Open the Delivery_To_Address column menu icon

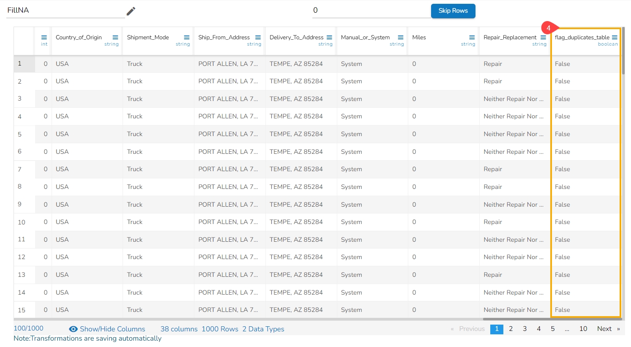pos(329,38)
